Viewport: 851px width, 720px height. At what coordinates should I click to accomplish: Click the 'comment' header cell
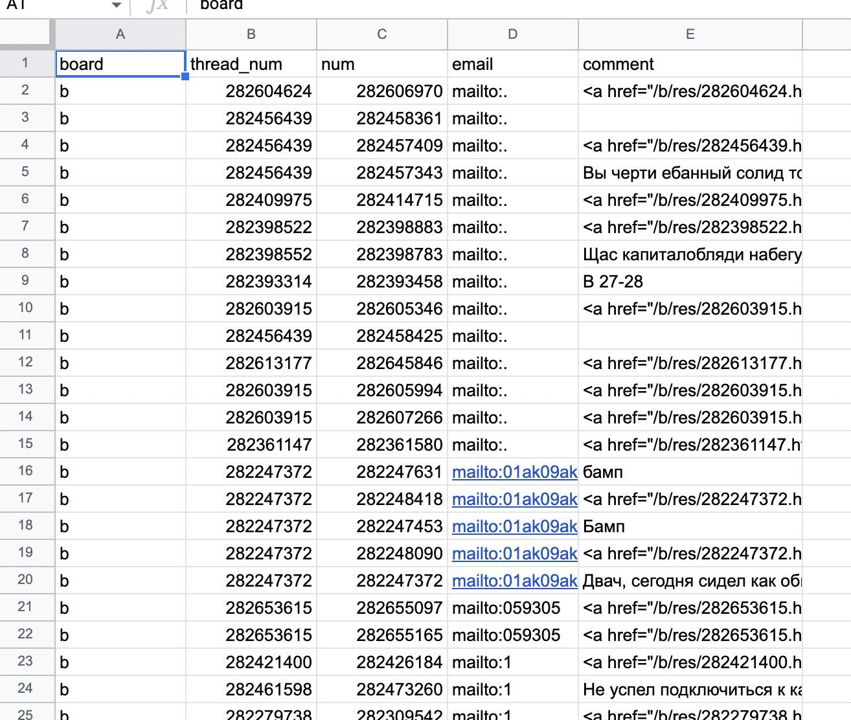coord(690,64)
